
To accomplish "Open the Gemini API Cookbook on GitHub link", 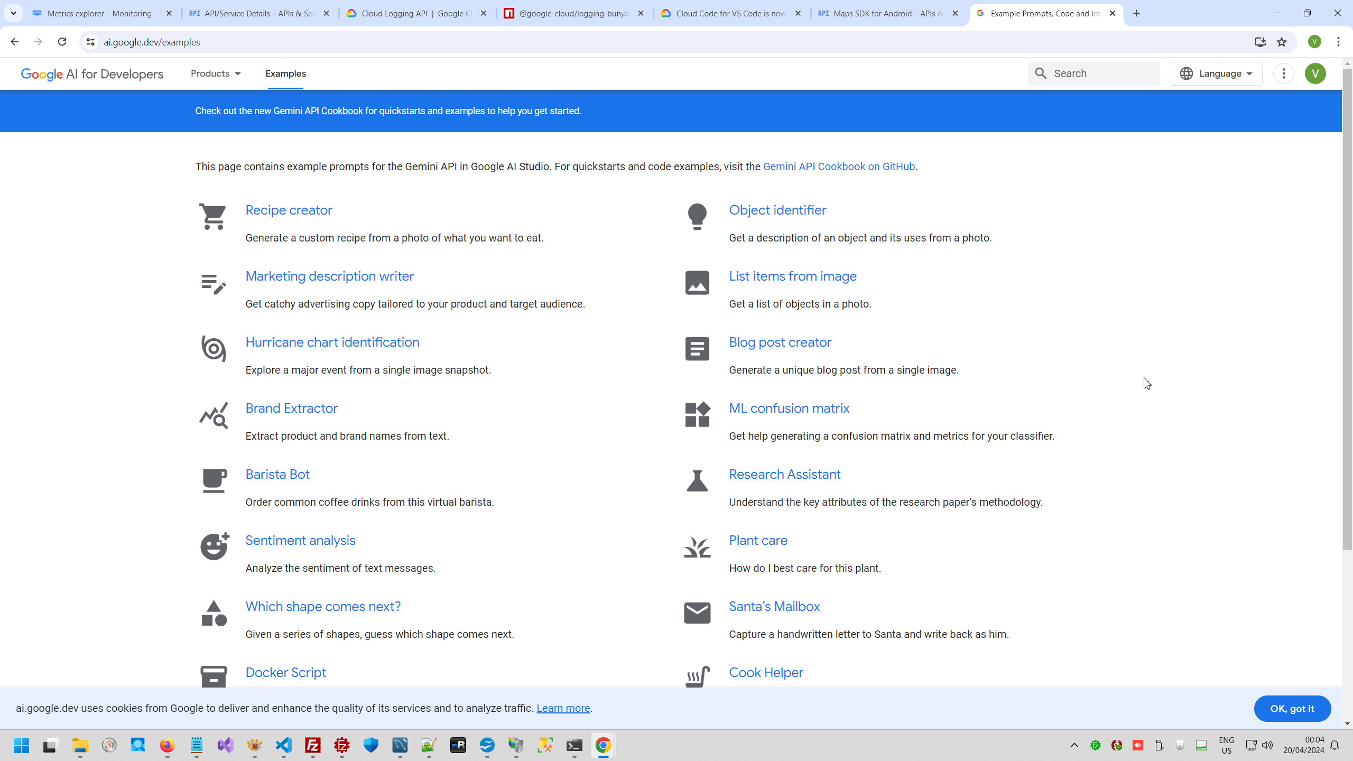I will tap(838, 166).
